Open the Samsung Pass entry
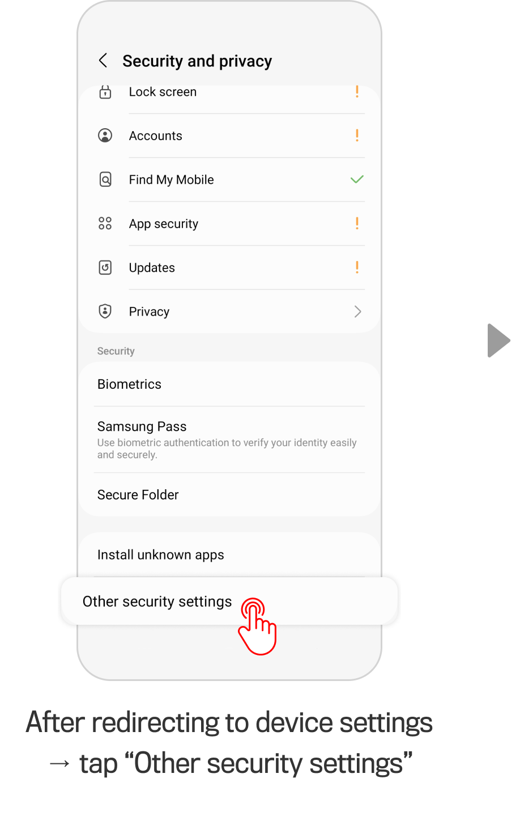 (142, 427)
